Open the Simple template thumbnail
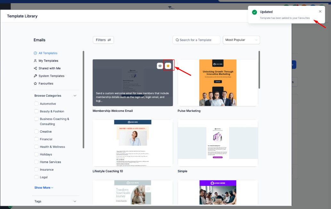The width and height of the screenshot is (331, 209). point(218,143)
